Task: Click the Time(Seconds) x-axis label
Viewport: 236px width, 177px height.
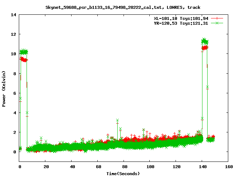Action: point(123,174)
